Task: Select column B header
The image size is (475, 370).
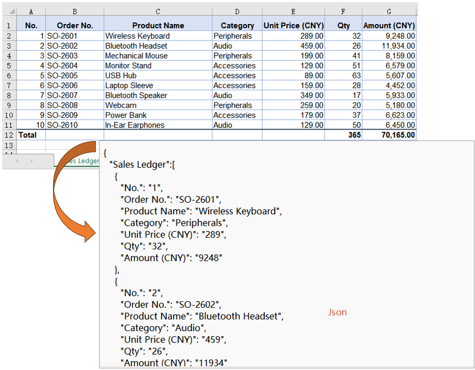Action: coord(75,11)
